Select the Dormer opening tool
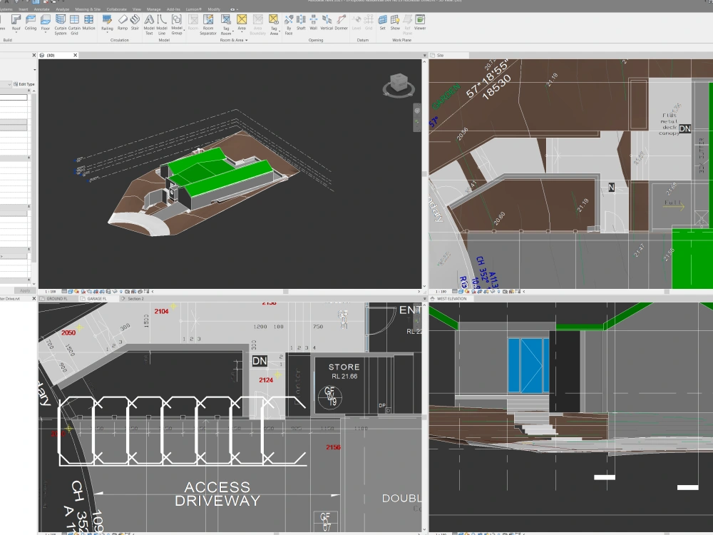This screenshot has height=535, width=713. pyautogui.click(x=341, y=24)
